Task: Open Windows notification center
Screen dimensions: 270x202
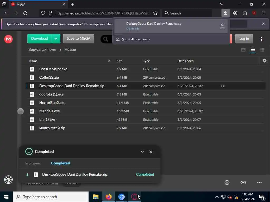Action: 262,197
